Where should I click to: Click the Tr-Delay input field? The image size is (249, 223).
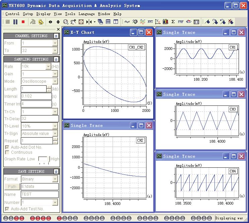[x=40, y=119]
